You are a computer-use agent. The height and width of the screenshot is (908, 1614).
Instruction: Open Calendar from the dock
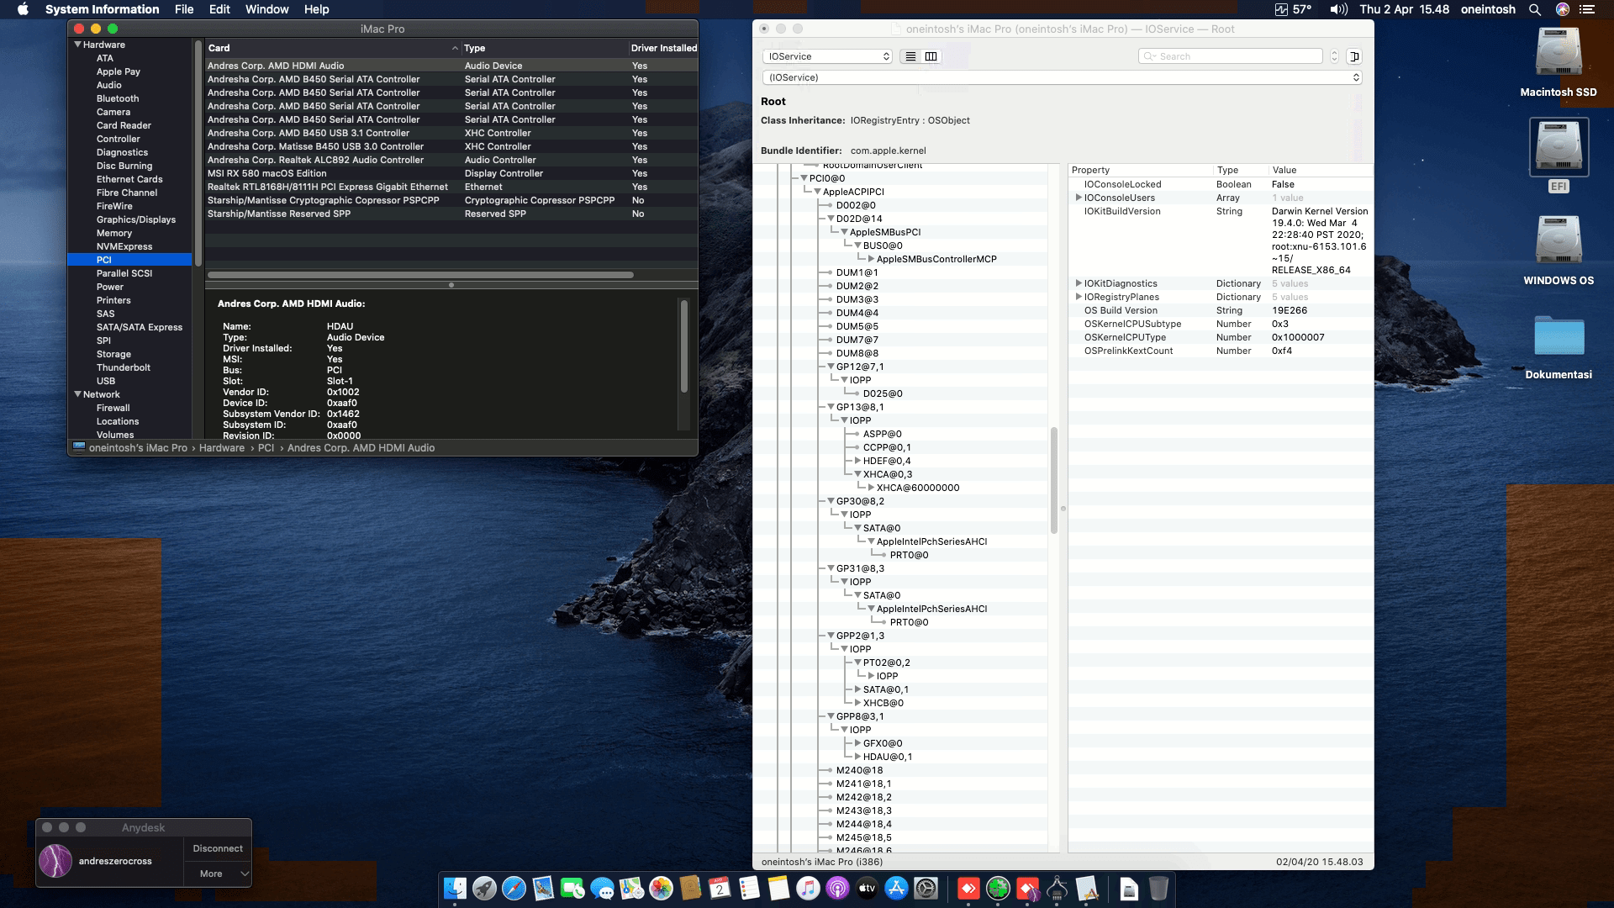pyautogui.click(x=720, y=889)
